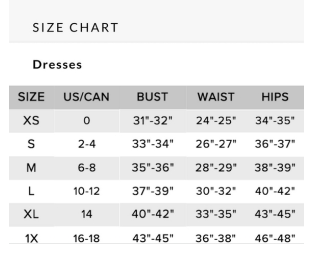Click the M size row label
This screenshot has width=313, height=262.
tap(31, 168)
